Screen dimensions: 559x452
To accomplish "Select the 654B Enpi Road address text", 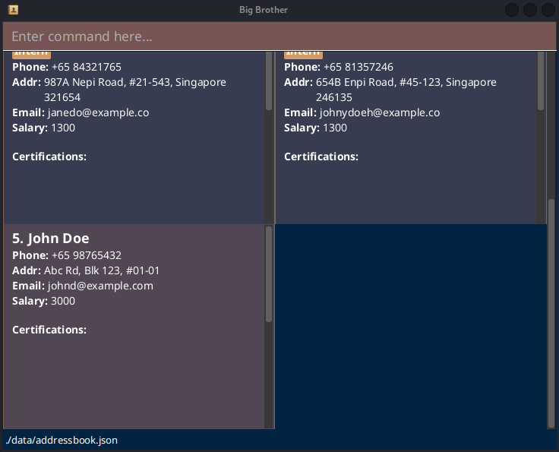I will coord(406,82).
